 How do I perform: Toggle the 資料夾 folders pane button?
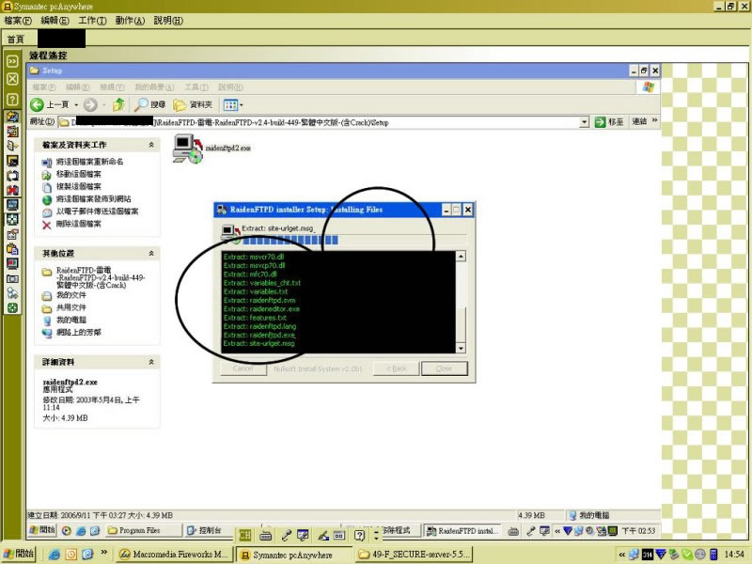click(193, 104)
